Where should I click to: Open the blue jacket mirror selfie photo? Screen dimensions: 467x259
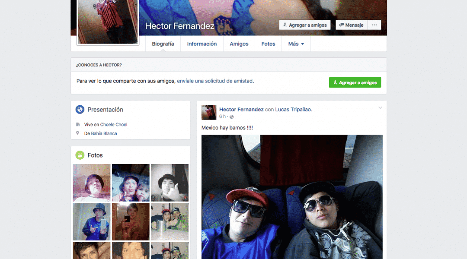[92, 221]
